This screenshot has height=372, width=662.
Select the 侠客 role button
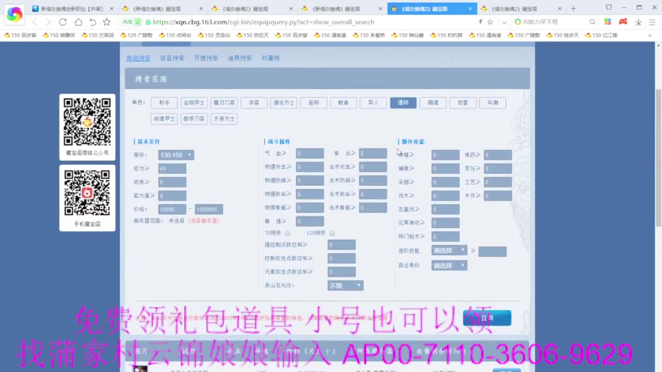[x=254, y=103]
